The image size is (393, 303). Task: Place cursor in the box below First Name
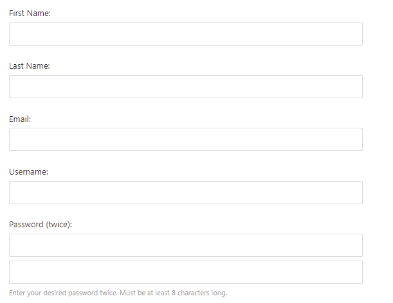pyautogui.click(x=185, y=34)
